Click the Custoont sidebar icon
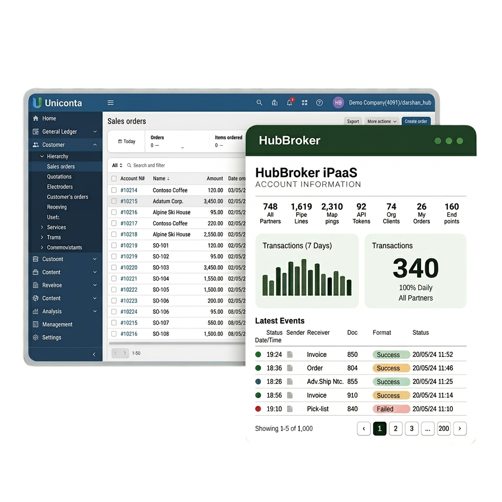The width and height of the screenshot is (502, 502). pyautogui.click(x=35, y=259)
